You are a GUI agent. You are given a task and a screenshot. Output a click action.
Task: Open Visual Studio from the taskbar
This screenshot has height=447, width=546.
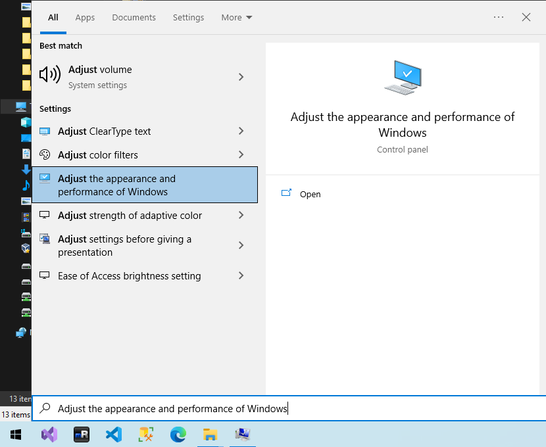click(x=49, y=435)
